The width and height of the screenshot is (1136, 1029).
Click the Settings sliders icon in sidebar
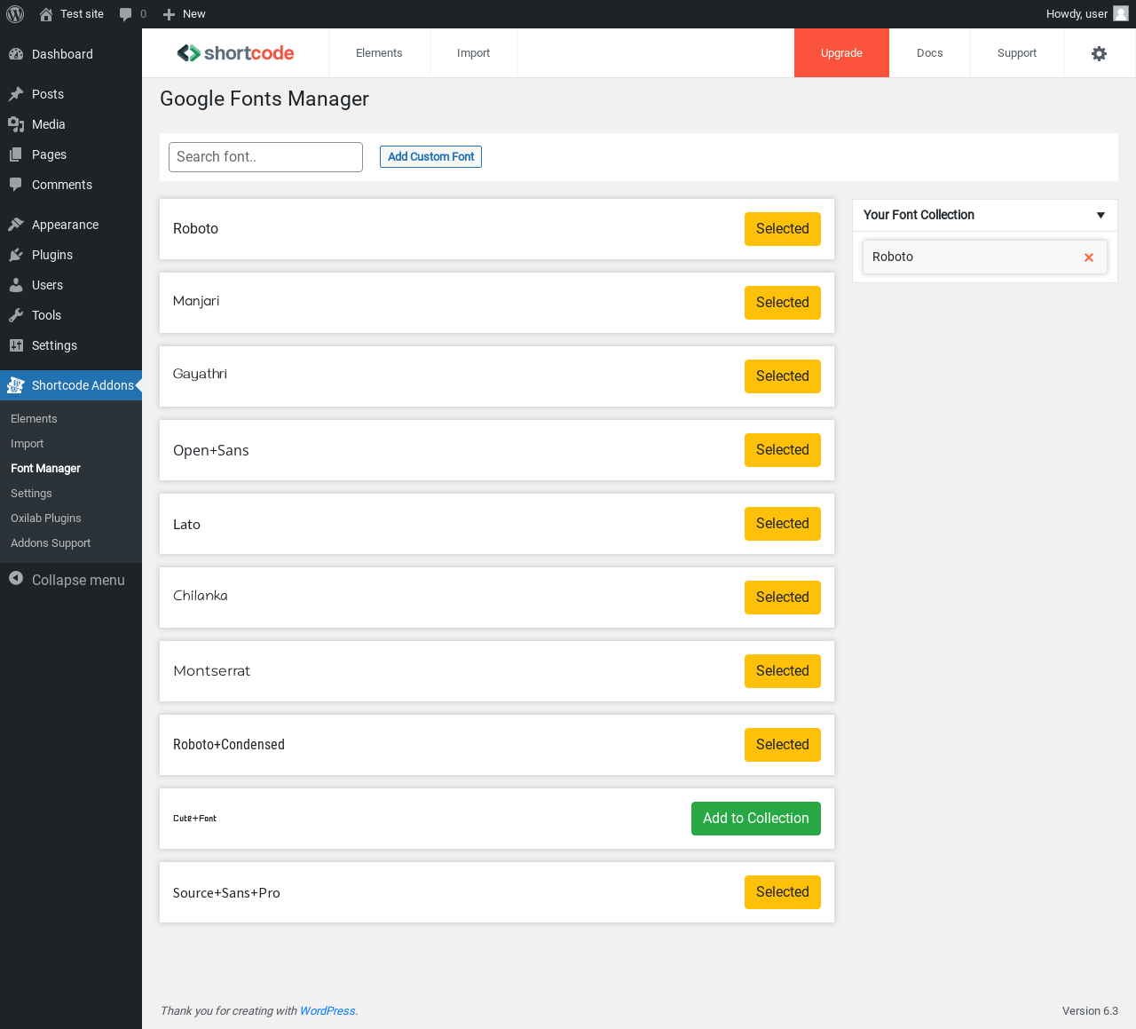(x=16, y=345)
